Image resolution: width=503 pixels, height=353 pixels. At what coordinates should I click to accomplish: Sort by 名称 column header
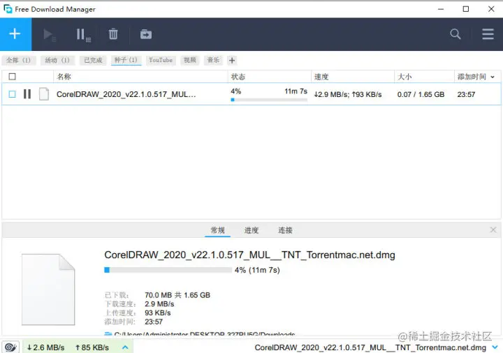[x=140, y=77]
